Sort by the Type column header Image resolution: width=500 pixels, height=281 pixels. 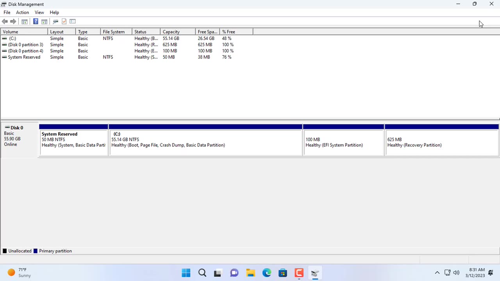(x=88, y=32)
